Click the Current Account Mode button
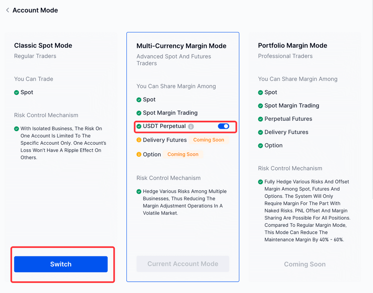This screenshot has height=293, width=373. 183,264
